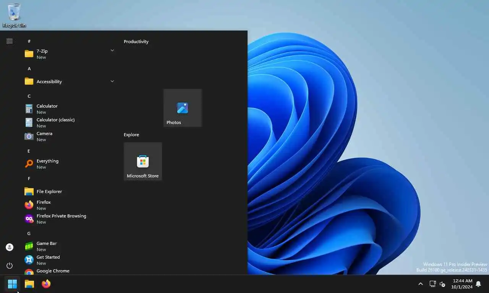
Task: Open the user account button
Action: coord(10,247)
